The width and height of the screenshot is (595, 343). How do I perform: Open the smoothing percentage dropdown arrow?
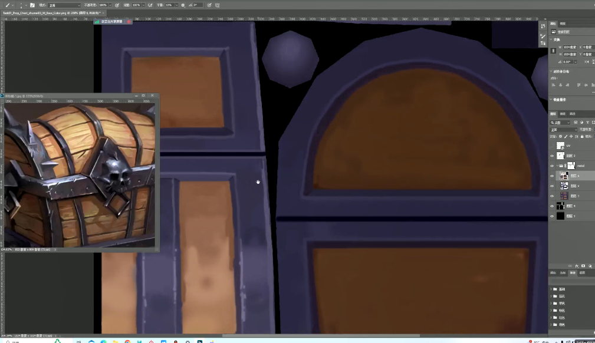tap(176, 5)
